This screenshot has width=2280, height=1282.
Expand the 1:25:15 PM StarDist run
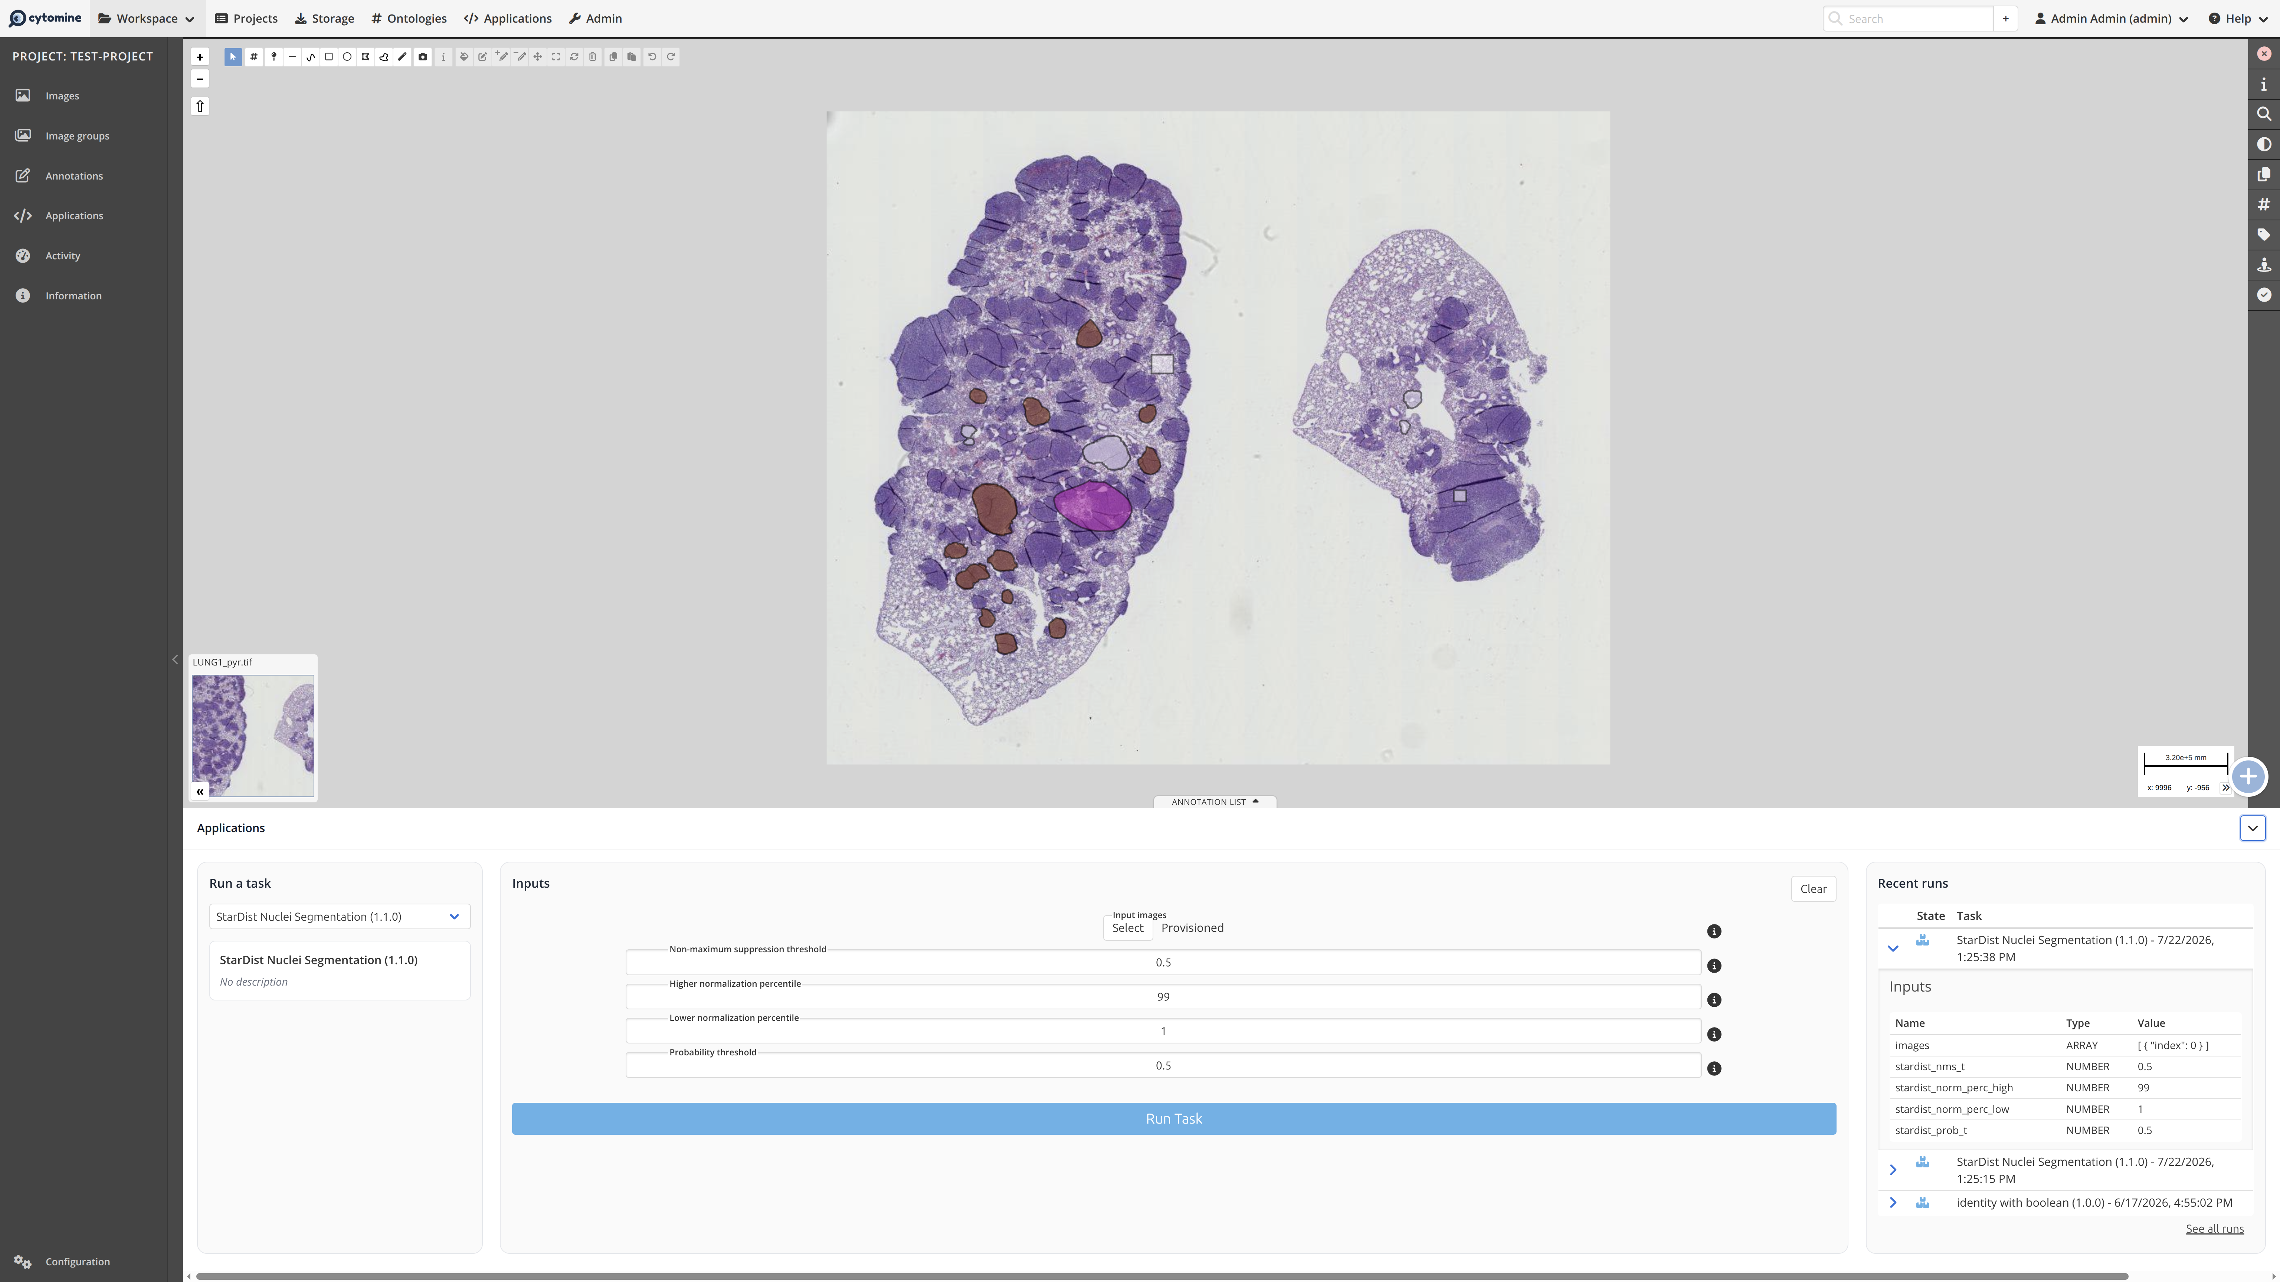1893,1170
